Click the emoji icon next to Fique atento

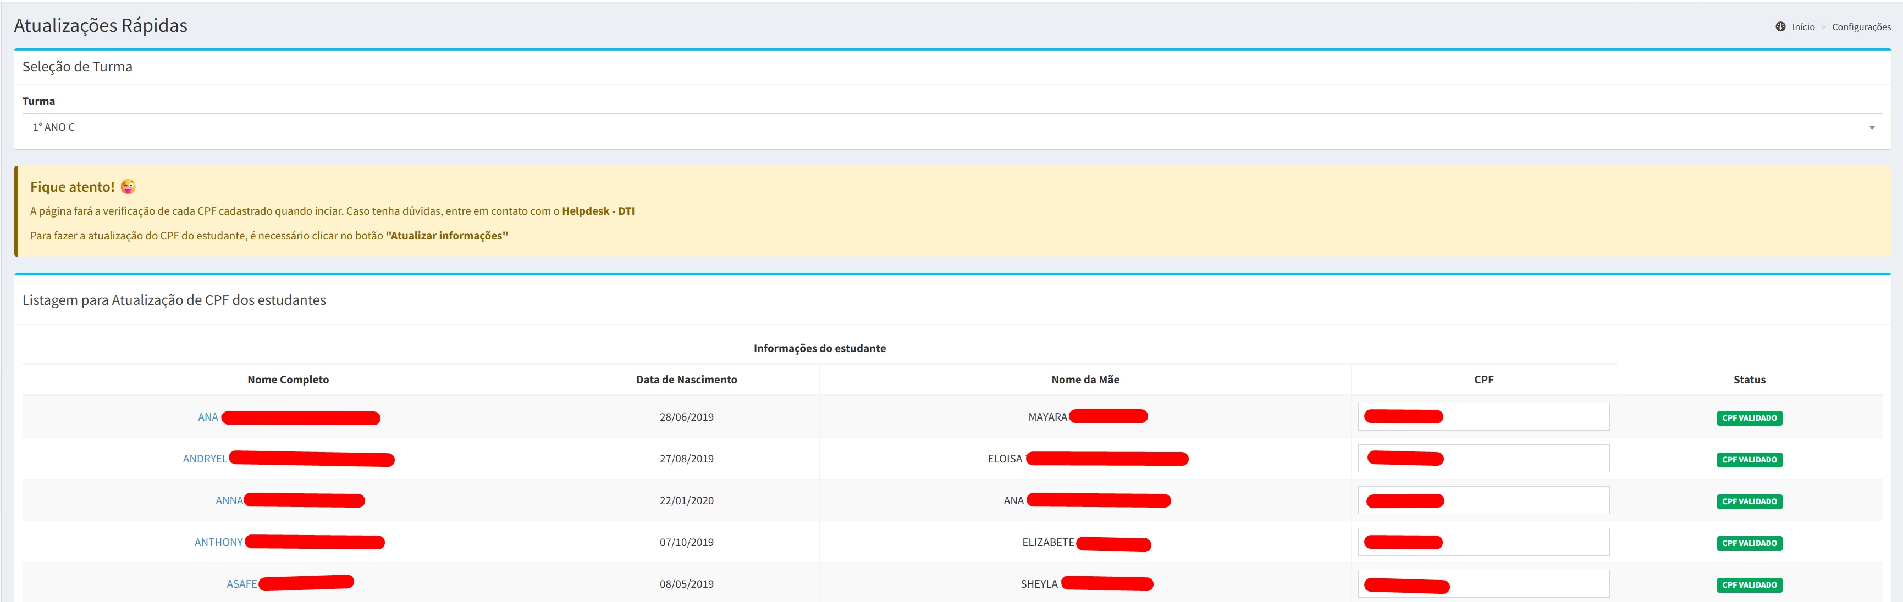(128, 187)
